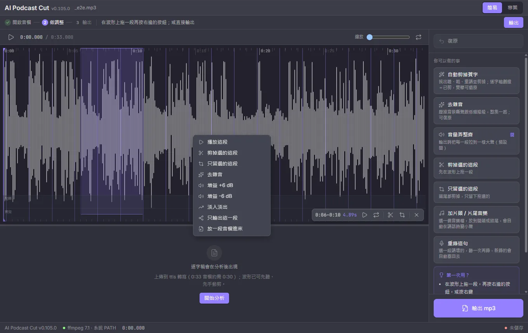Dismiss selection with the X icon
Image resolution: width=528 pixels, height=333 pixels.
coord(417,215)
